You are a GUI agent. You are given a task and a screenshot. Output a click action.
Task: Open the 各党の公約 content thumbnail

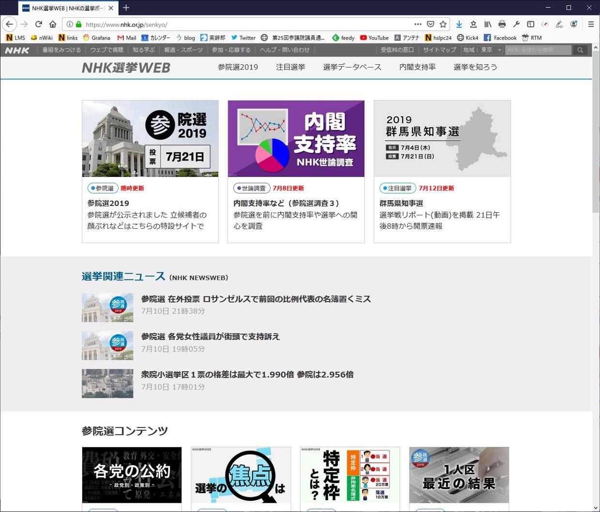click(x=132, y=475)
